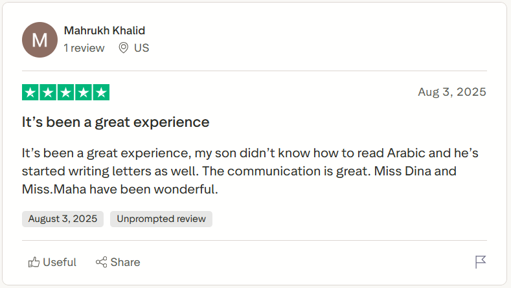Select the "August 3, 2025" tag
Image resolution: width=511 pixels, height=288 pixels.
coord(63,219)
